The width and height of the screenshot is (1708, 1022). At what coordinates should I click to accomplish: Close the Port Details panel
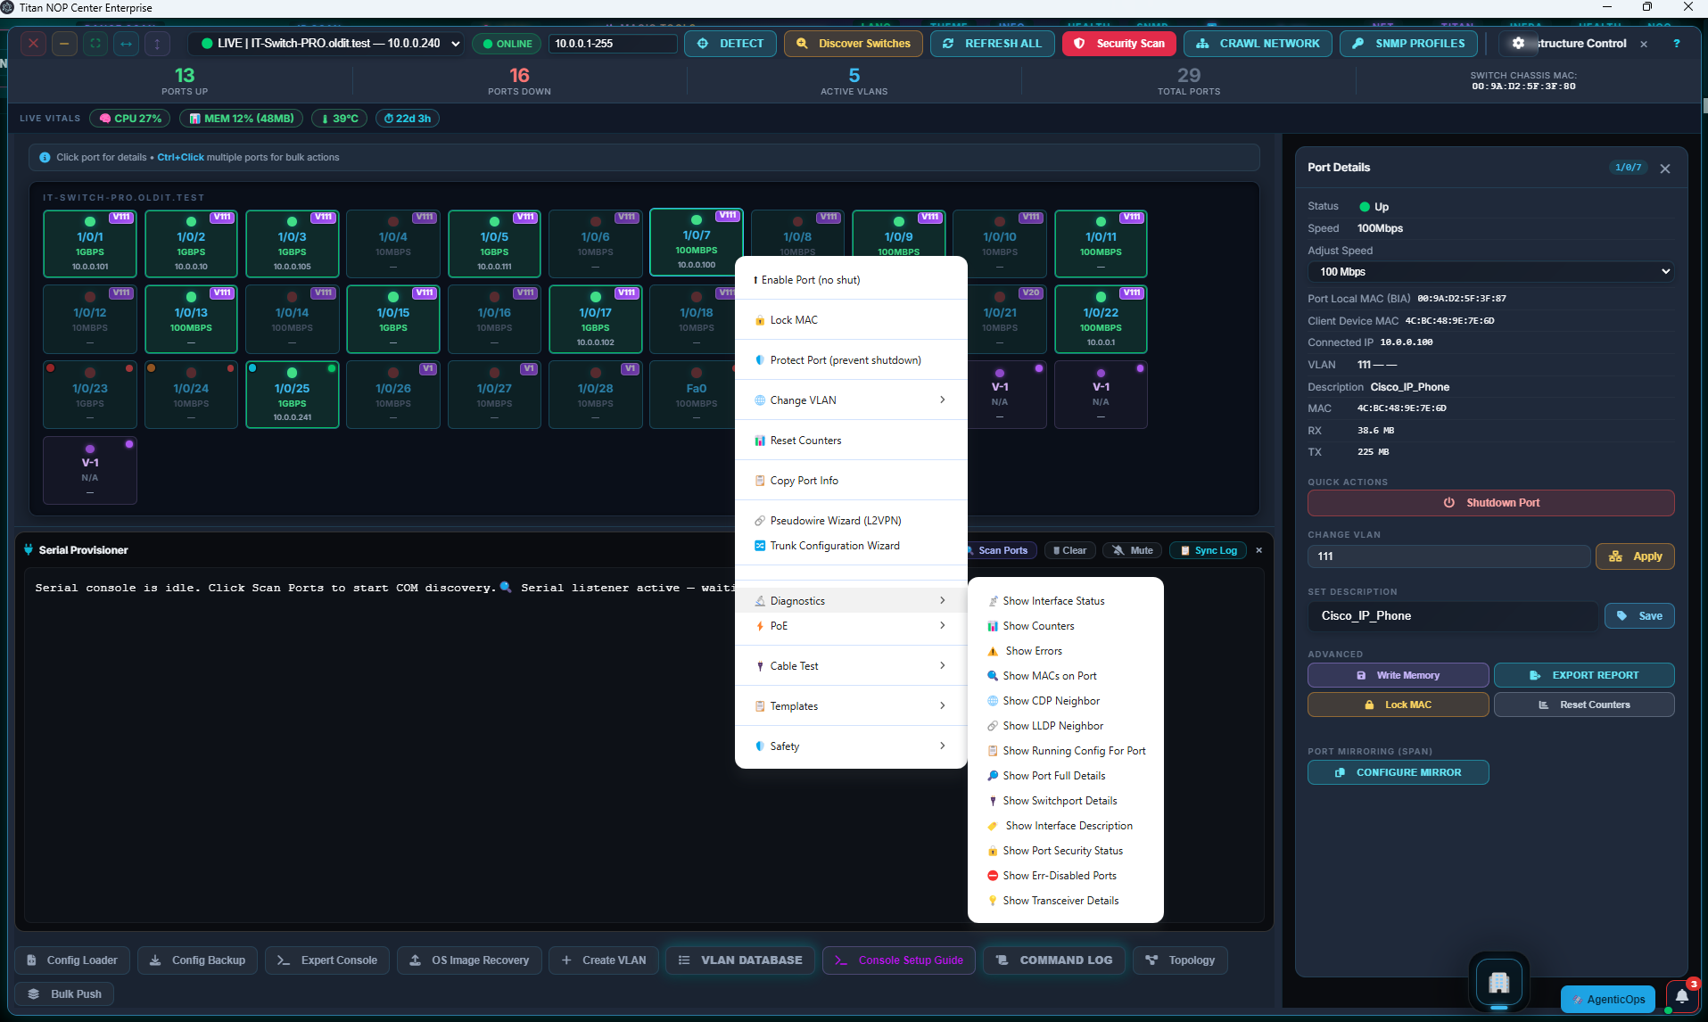point(1664,169)
